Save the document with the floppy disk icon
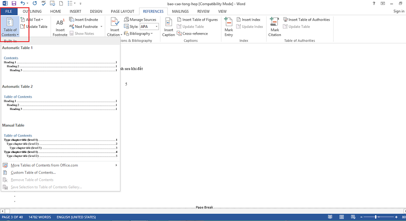Viewport: 406px width, 221px height. pos(14,3)
